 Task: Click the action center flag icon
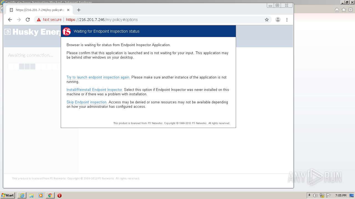click(x=329, y=195)
